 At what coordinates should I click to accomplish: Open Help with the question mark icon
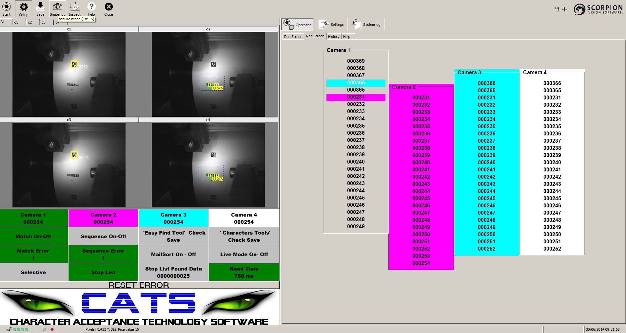(x=91, y=7)
